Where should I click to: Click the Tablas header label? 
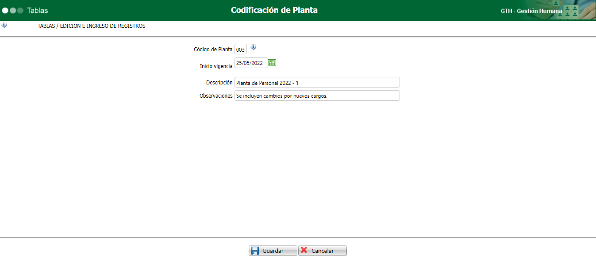[x=38, y=10]
